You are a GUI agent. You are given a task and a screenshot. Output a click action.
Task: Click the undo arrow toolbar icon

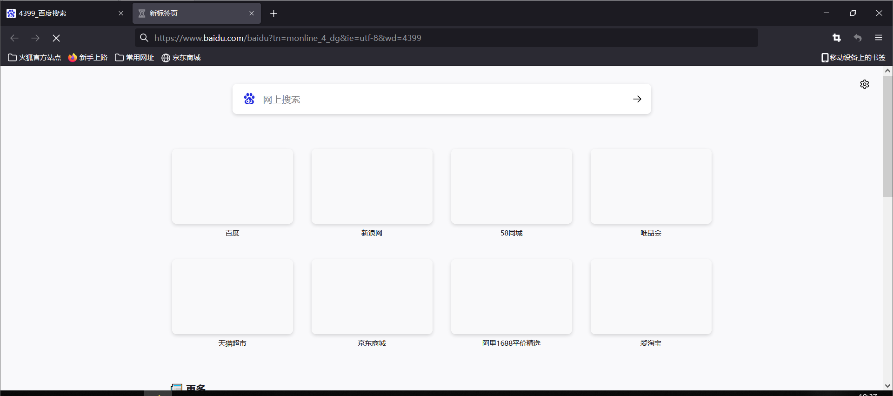pos(858,38)
